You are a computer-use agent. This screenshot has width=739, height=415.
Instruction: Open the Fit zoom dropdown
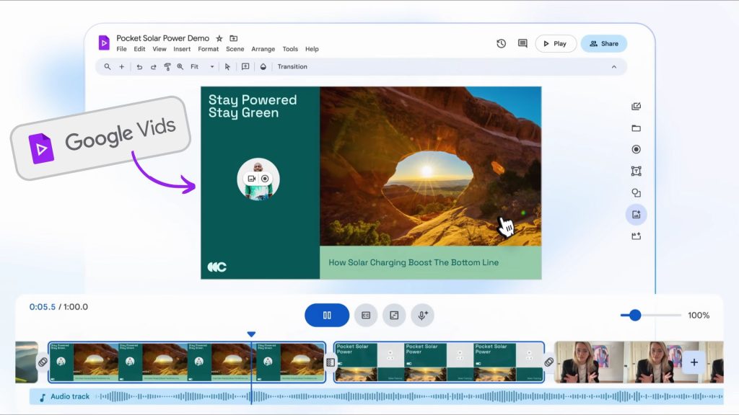(x=203, y=67)
